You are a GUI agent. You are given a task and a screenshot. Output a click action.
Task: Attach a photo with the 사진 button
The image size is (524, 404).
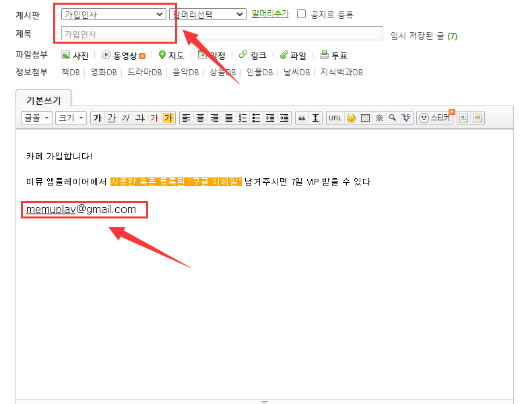[75, 56]
